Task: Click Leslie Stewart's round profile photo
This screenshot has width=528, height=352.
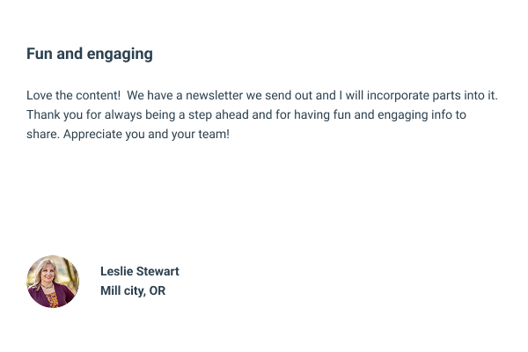Action: point(53,282)
